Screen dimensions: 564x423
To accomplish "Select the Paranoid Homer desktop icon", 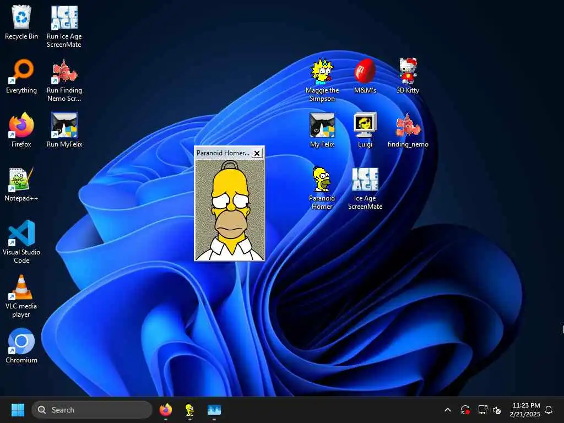I will (x=322, y=188).
